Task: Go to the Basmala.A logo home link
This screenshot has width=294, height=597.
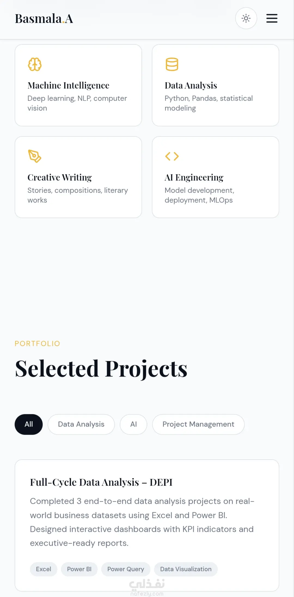Action: [44, 19]
